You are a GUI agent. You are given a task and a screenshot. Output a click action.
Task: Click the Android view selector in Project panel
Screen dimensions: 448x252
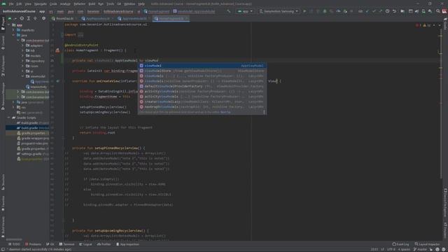(12, 18)
